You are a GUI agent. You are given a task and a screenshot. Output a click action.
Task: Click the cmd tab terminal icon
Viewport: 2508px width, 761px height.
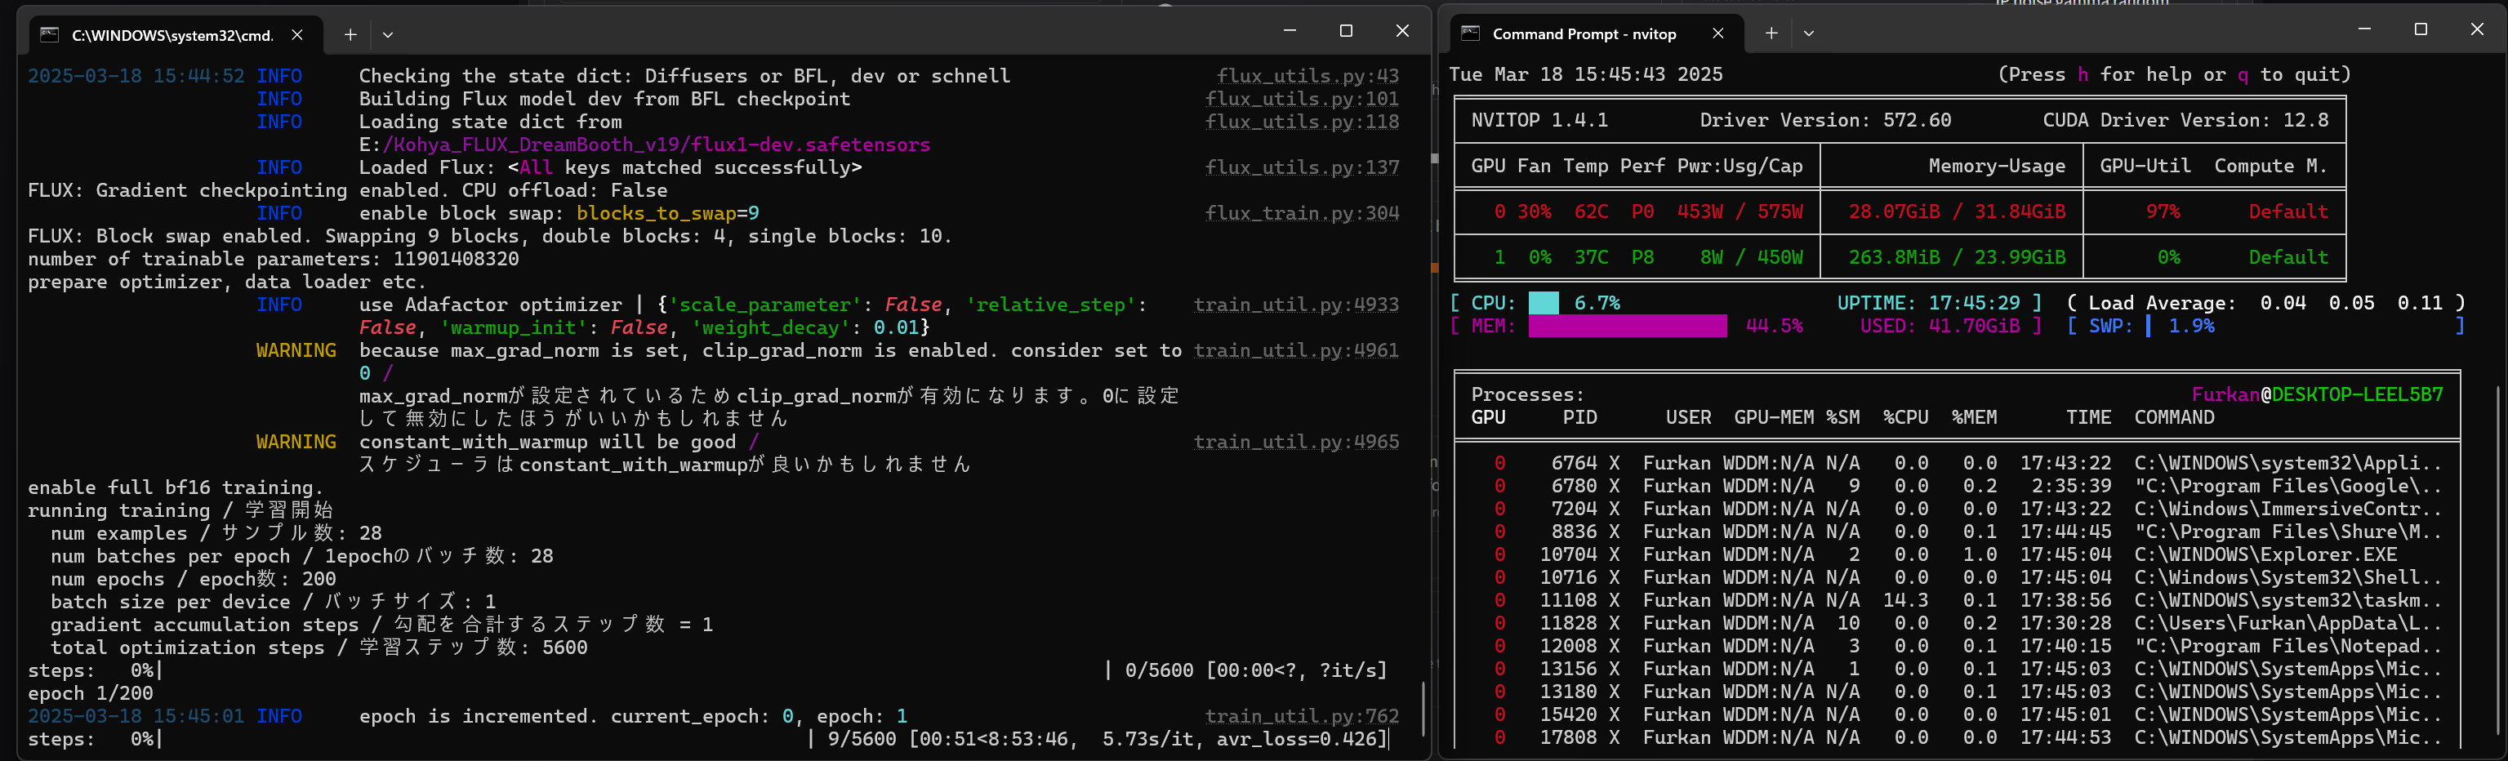(49, 35)
